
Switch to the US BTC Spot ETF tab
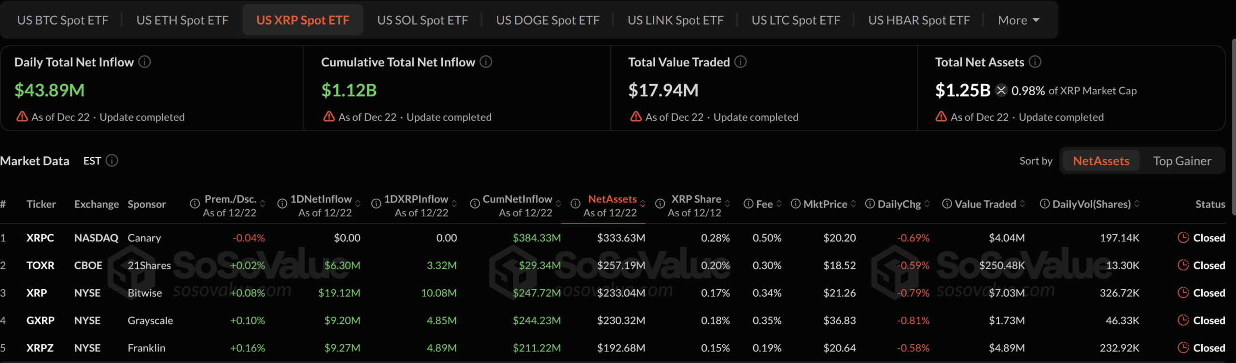[62, 20]
